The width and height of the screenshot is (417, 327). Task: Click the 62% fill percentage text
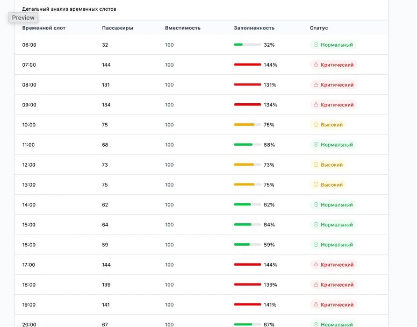coord(269,204)
